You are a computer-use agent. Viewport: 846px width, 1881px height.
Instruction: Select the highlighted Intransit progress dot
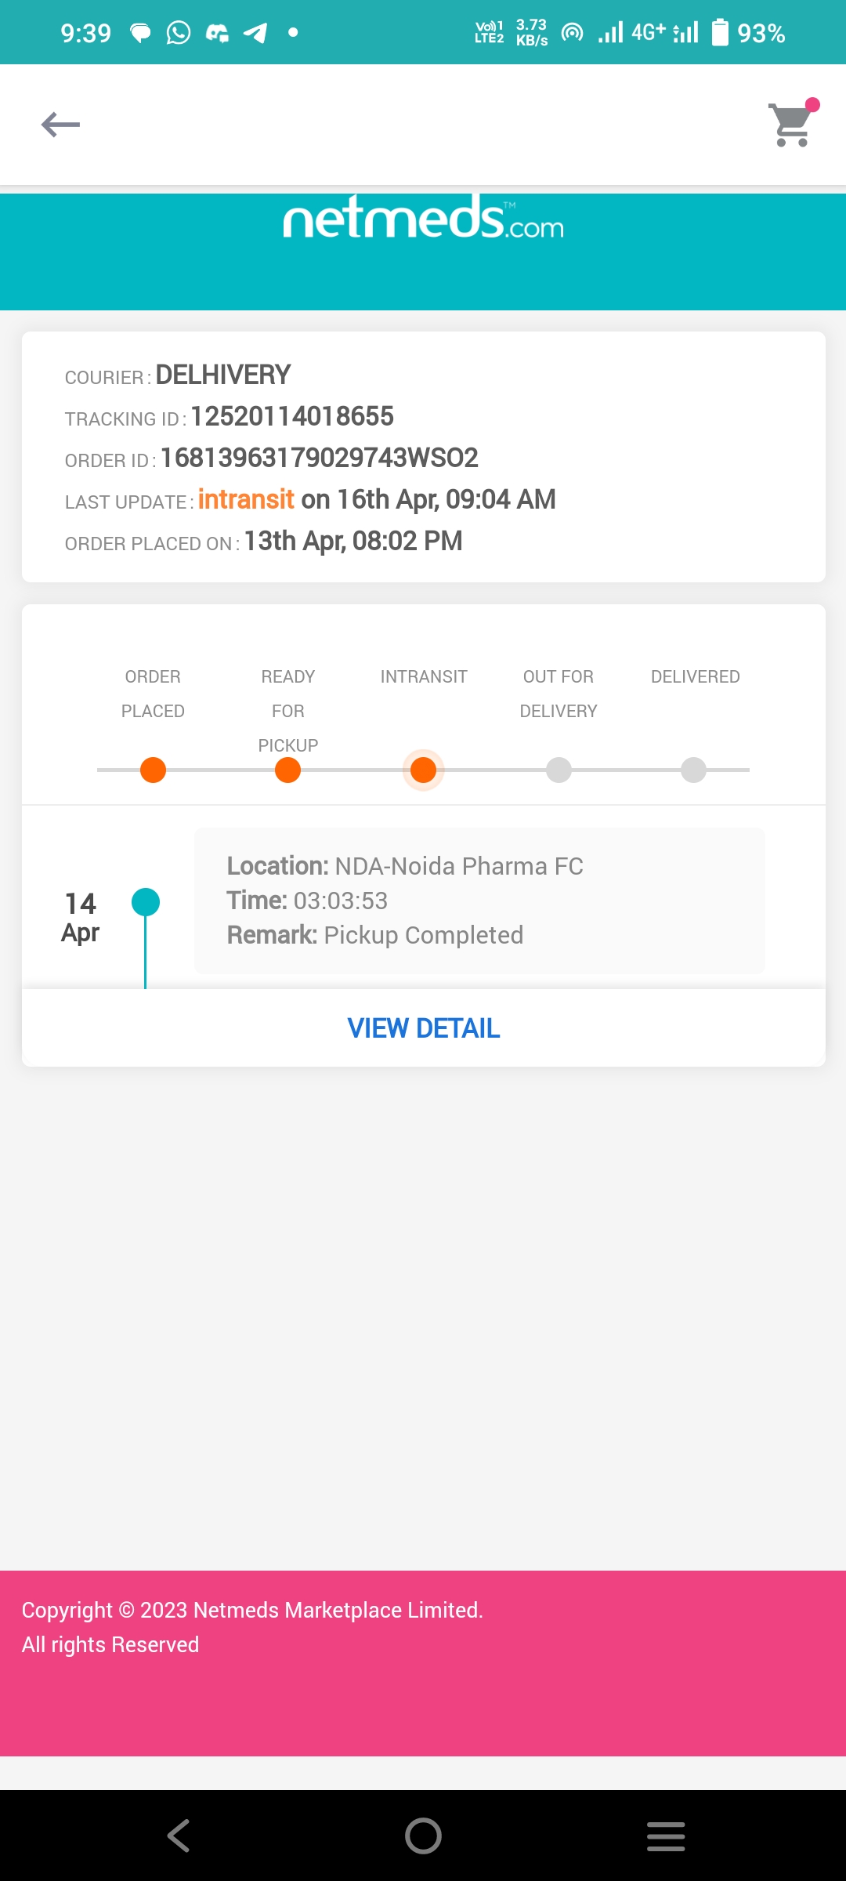point(423,770)
